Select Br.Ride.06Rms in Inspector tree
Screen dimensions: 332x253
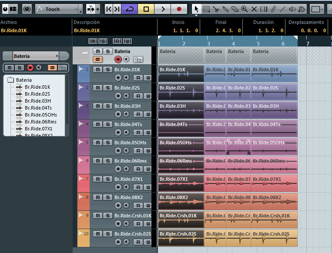pyautogui.click(x=40, y=122)
